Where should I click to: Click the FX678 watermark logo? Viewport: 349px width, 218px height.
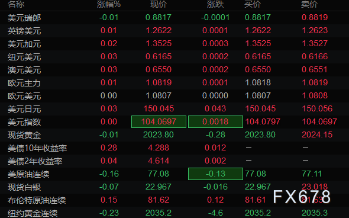302,197
